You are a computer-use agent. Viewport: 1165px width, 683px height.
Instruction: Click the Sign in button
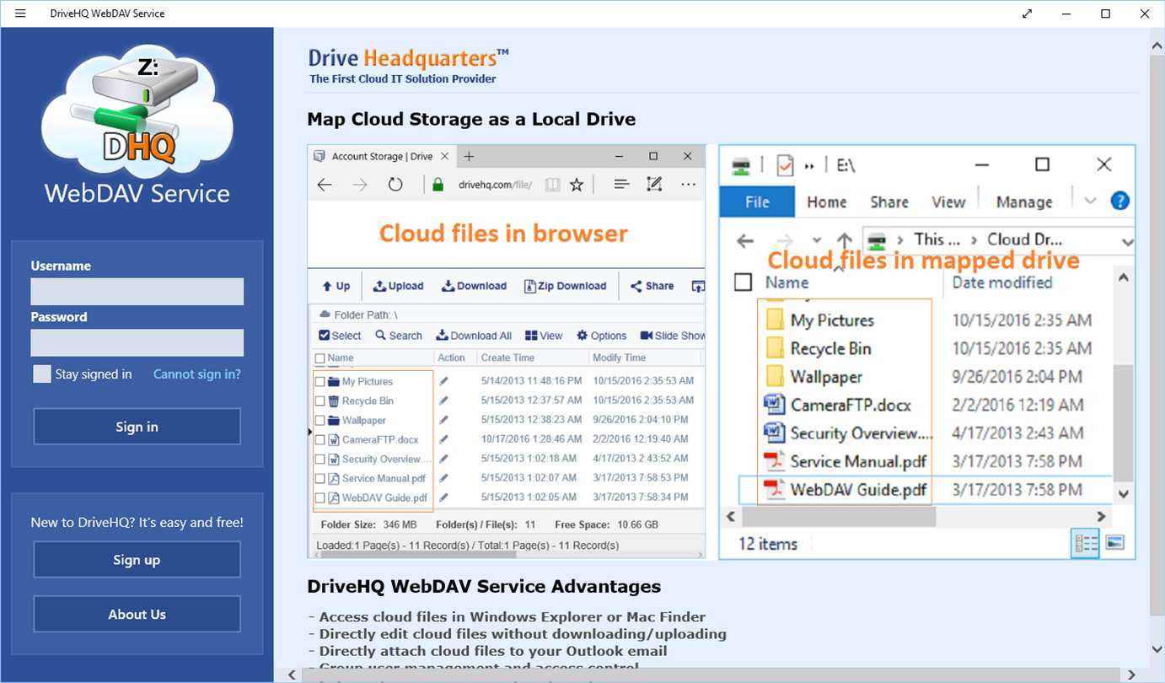point(137,427)
